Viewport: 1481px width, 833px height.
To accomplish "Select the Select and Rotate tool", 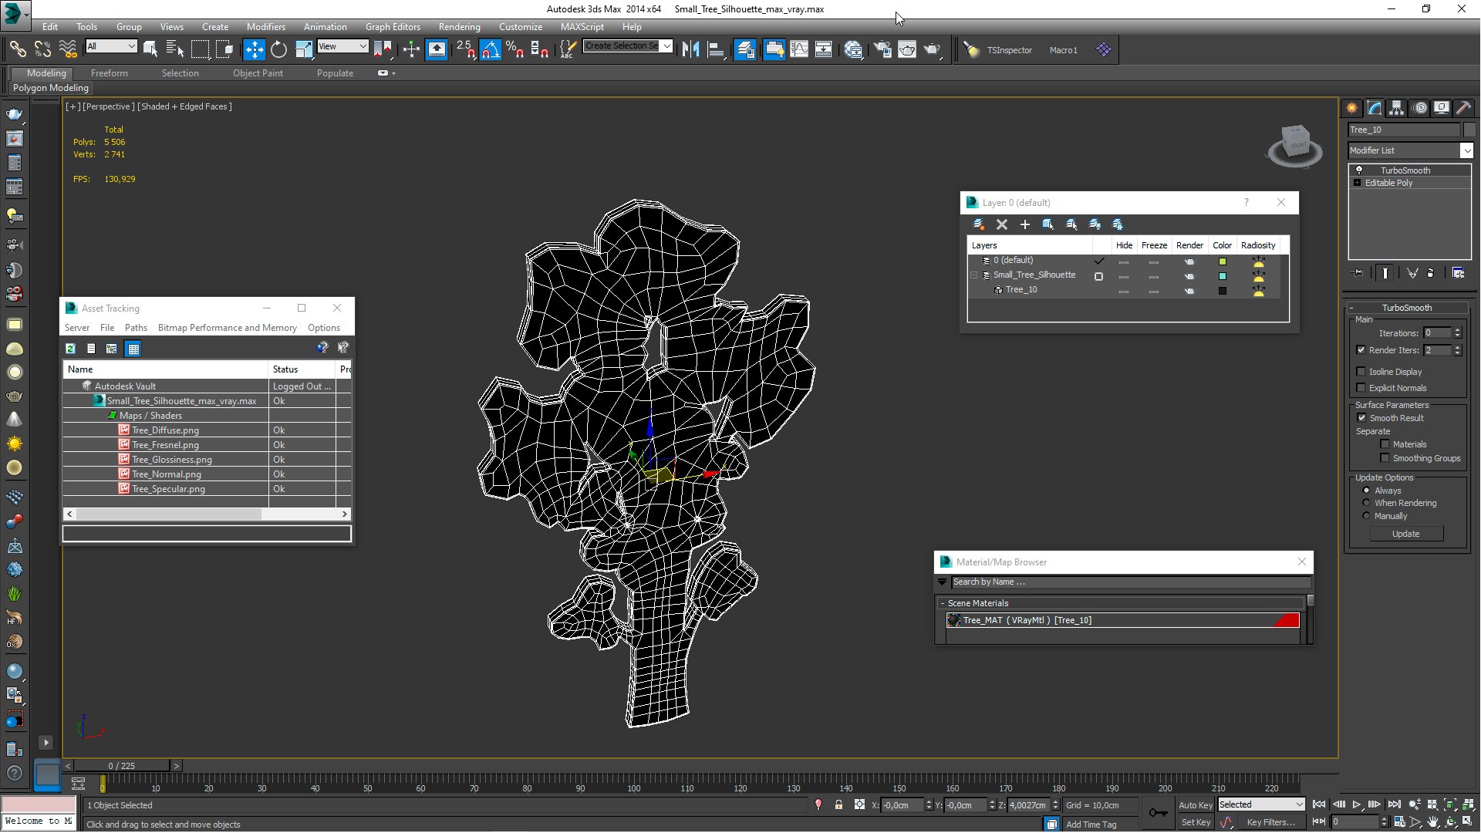I will click(278, 49).
